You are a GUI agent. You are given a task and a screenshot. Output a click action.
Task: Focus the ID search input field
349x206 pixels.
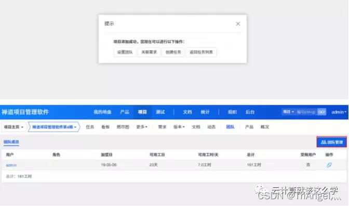[306, 112]
